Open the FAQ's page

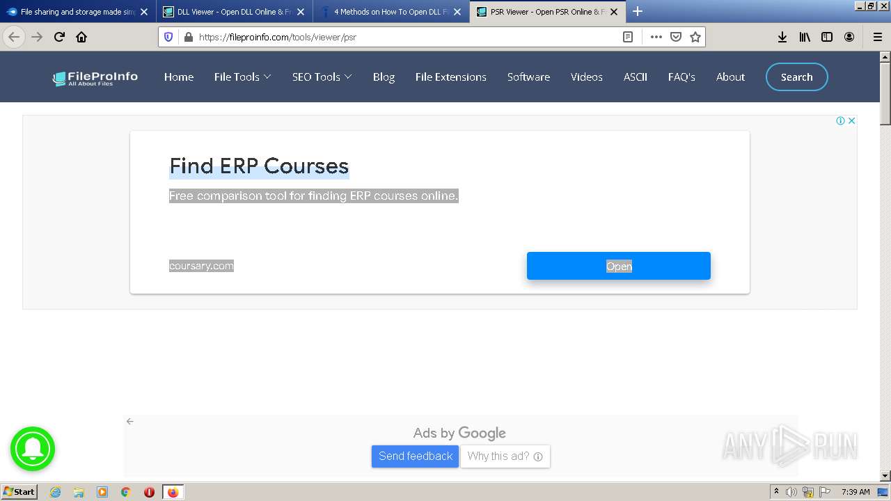[681, 77]
